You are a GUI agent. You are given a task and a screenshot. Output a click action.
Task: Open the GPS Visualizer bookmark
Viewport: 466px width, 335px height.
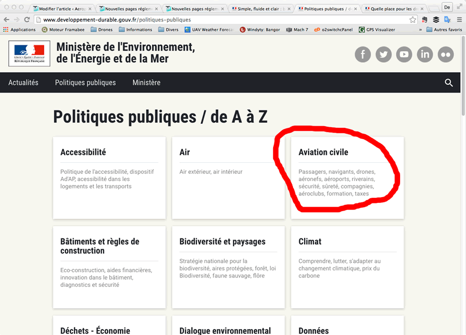point(377,30)
